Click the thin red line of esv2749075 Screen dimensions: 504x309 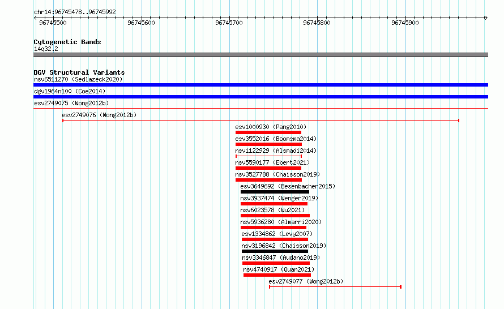coord(260,109)
